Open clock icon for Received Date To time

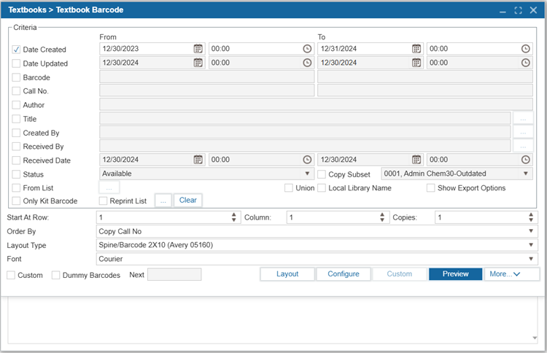click(x=525, y=160)
